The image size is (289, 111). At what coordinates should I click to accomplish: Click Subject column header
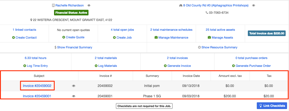tap(39, 76)
